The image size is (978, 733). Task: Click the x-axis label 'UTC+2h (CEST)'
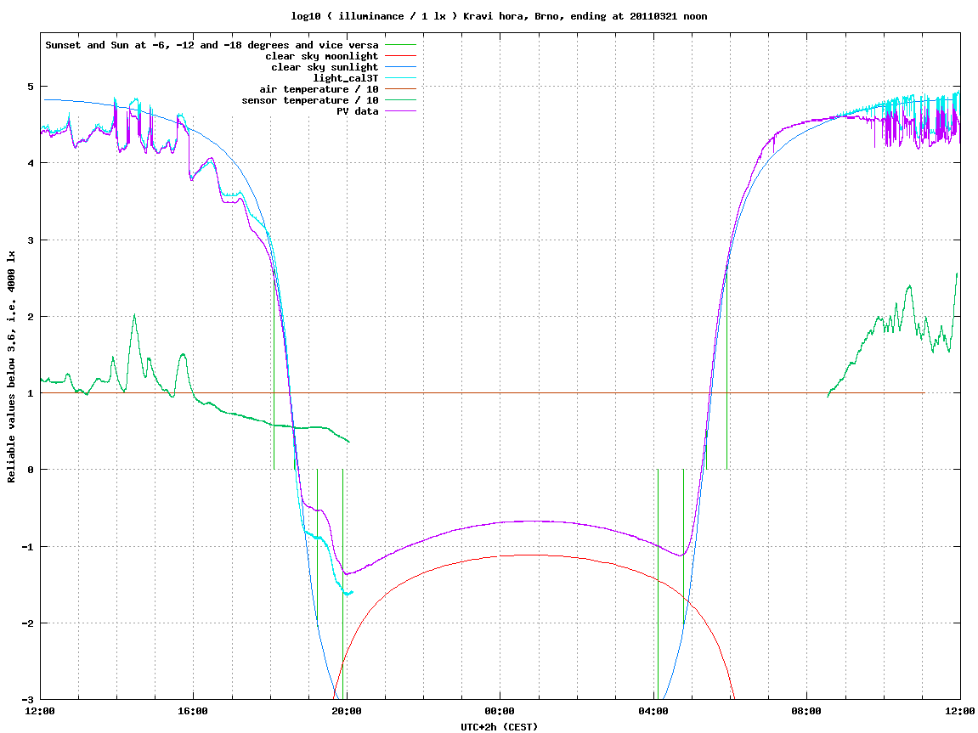[x=499, y=727]
